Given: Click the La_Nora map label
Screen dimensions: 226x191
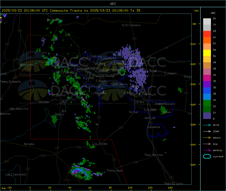Looking at the screenshot, I should click(x=100, y=63).
